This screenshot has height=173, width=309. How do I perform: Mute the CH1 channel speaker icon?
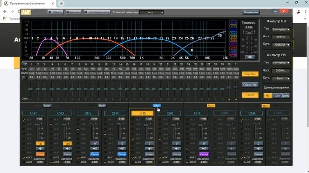[x=40, y=148]
